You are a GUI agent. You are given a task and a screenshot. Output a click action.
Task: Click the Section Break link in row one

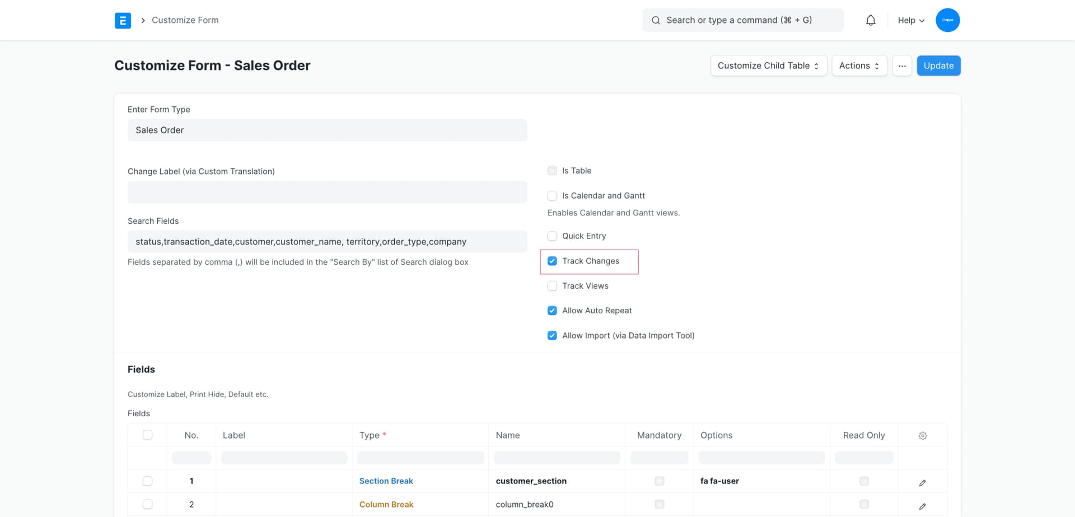coord(386,481)
